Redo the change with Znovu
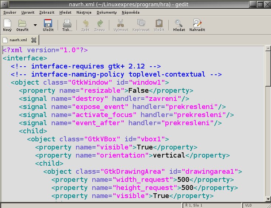The image size is (271, 208). [100, 25]
